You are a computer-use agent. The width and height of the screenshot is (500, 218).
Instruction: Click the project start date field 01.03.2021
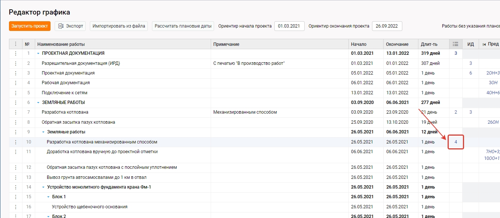(x=289, y=26)
